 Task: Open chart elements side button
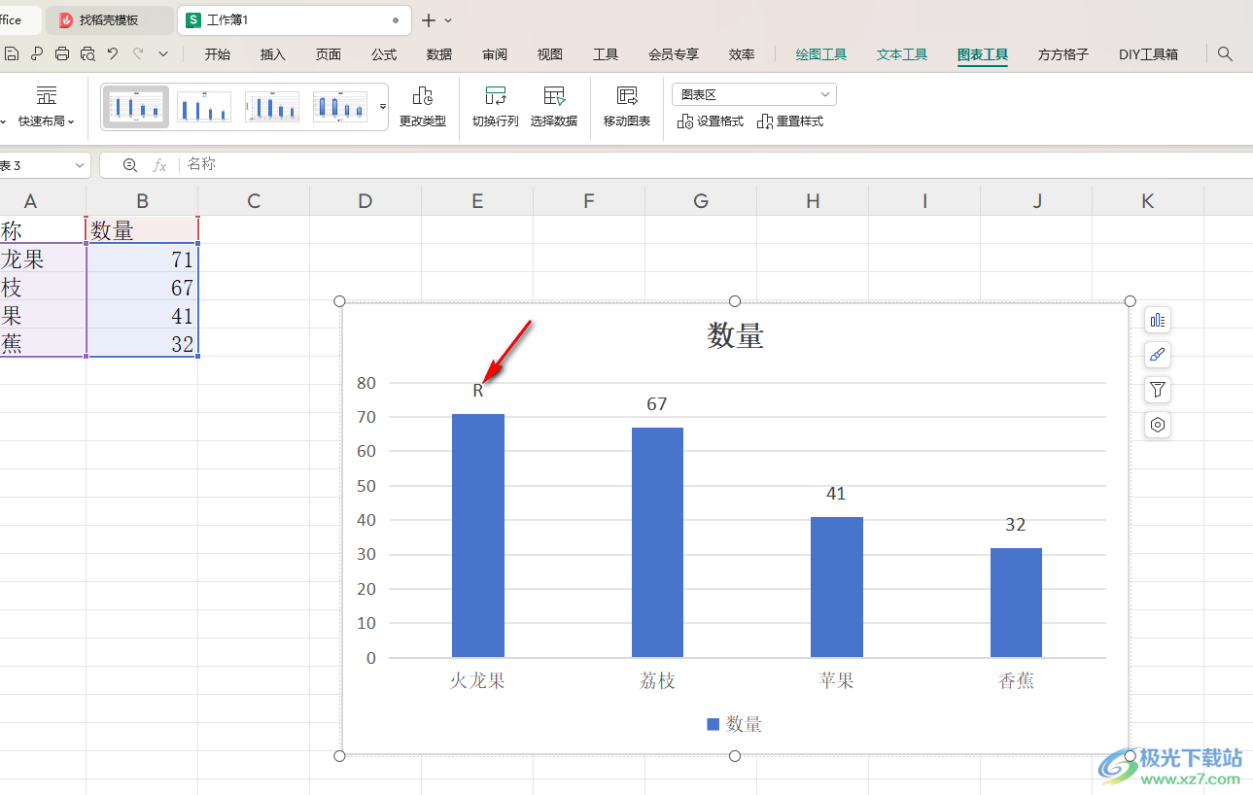(1157, 320)
